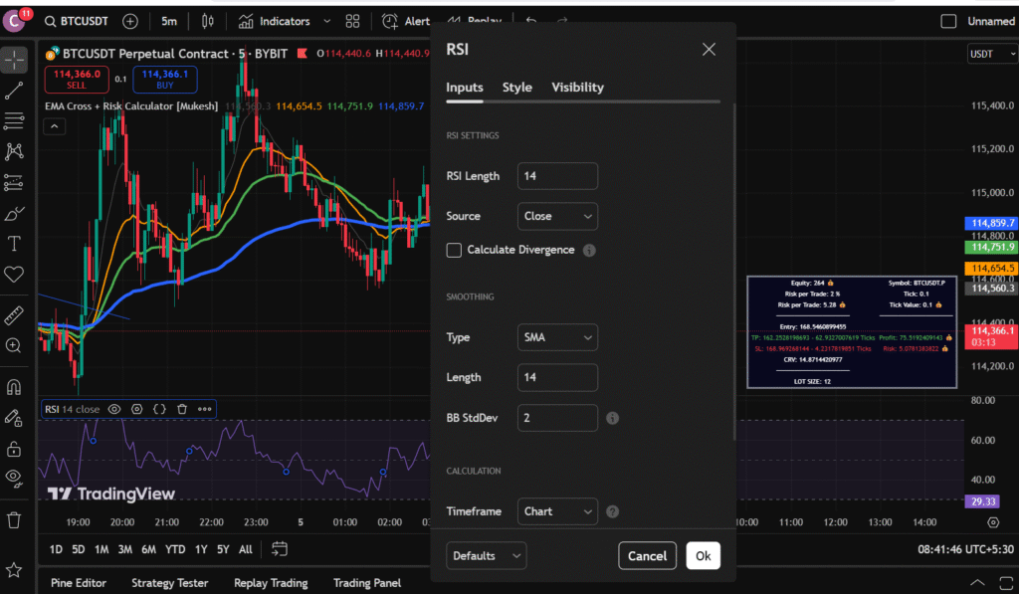This screenshot has height=594, width=1019.
Task: Select the ruler measure tool
Action: pyautogui.click(x=14, y=315)
